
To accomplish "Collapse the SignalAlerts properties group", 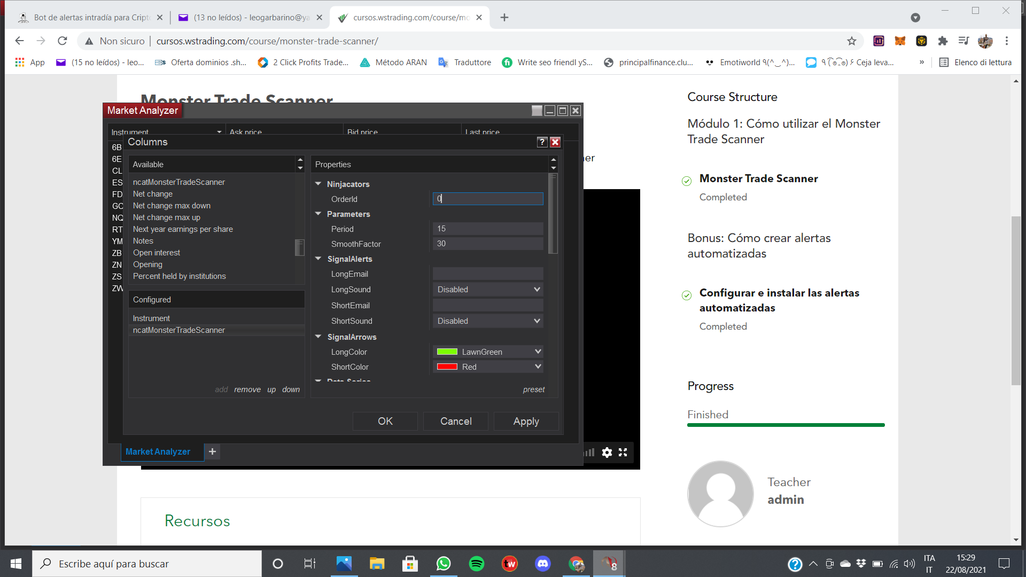I will pos(318,259).
